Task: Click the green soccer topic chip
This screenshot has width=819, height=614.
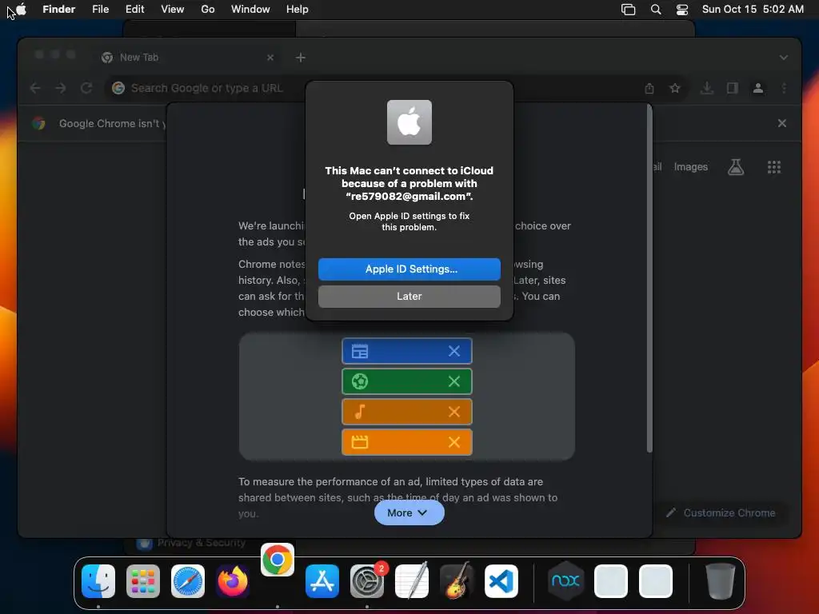Action: [x=407, y=381]
